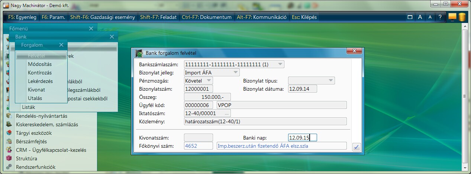
Task: Click the gold database cylinder icon
Action: pos(462,17)
